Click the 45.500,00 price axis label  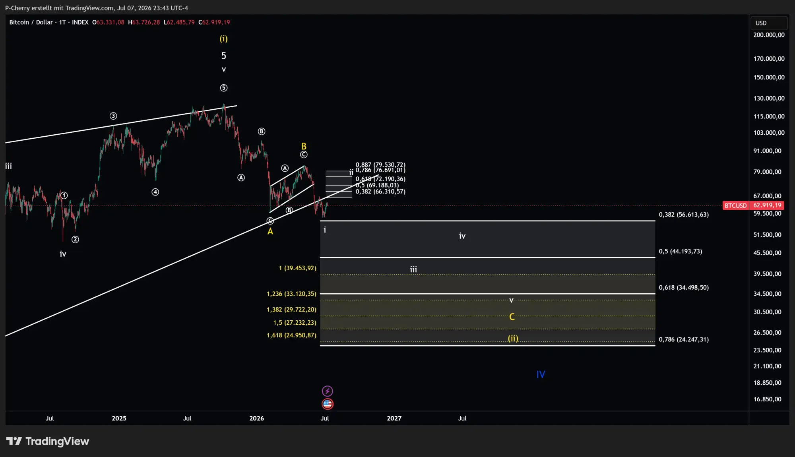pos(767,253)
